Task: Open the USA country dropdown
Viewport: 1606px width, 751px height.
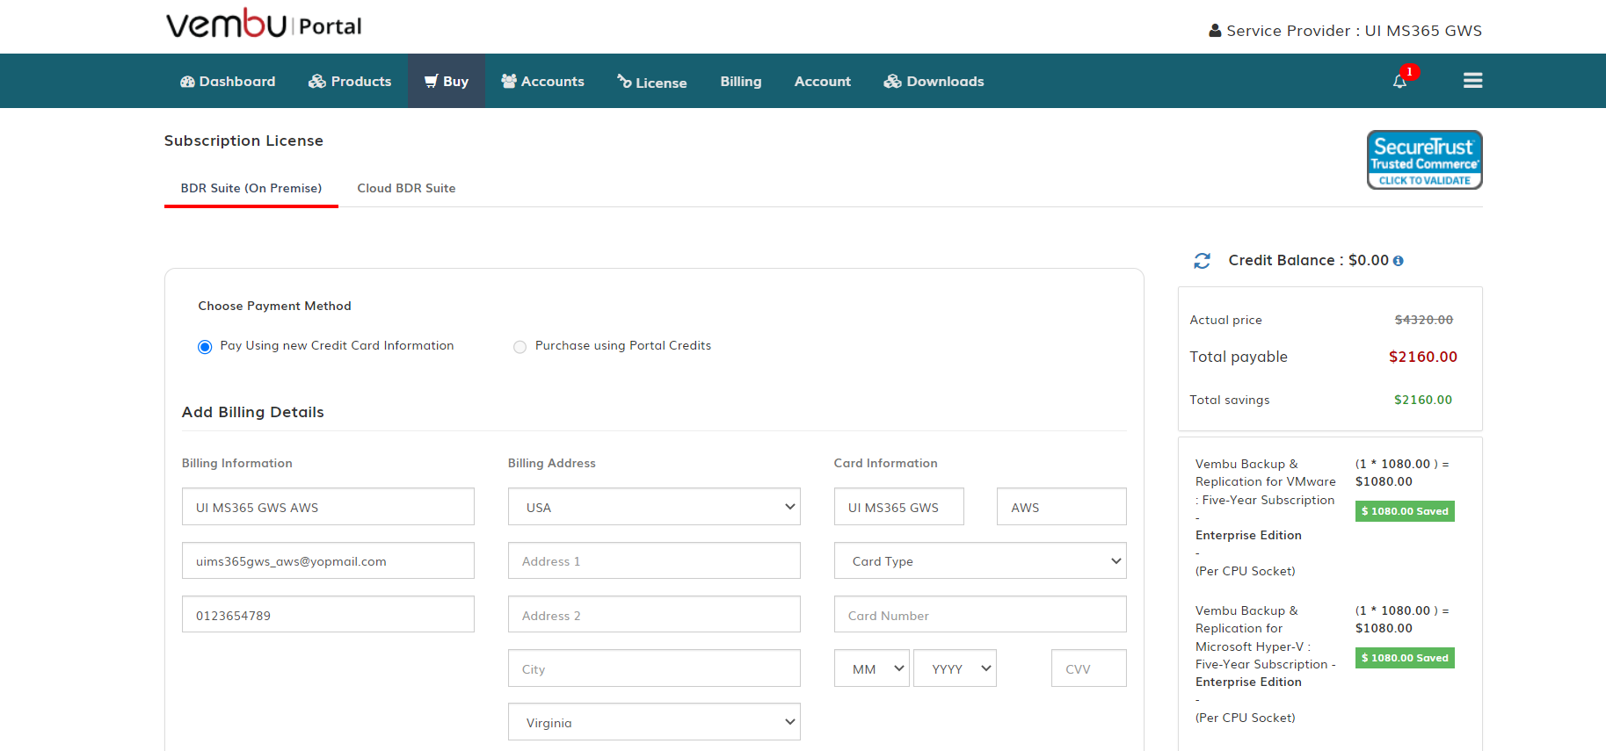Action: [654, 507]
